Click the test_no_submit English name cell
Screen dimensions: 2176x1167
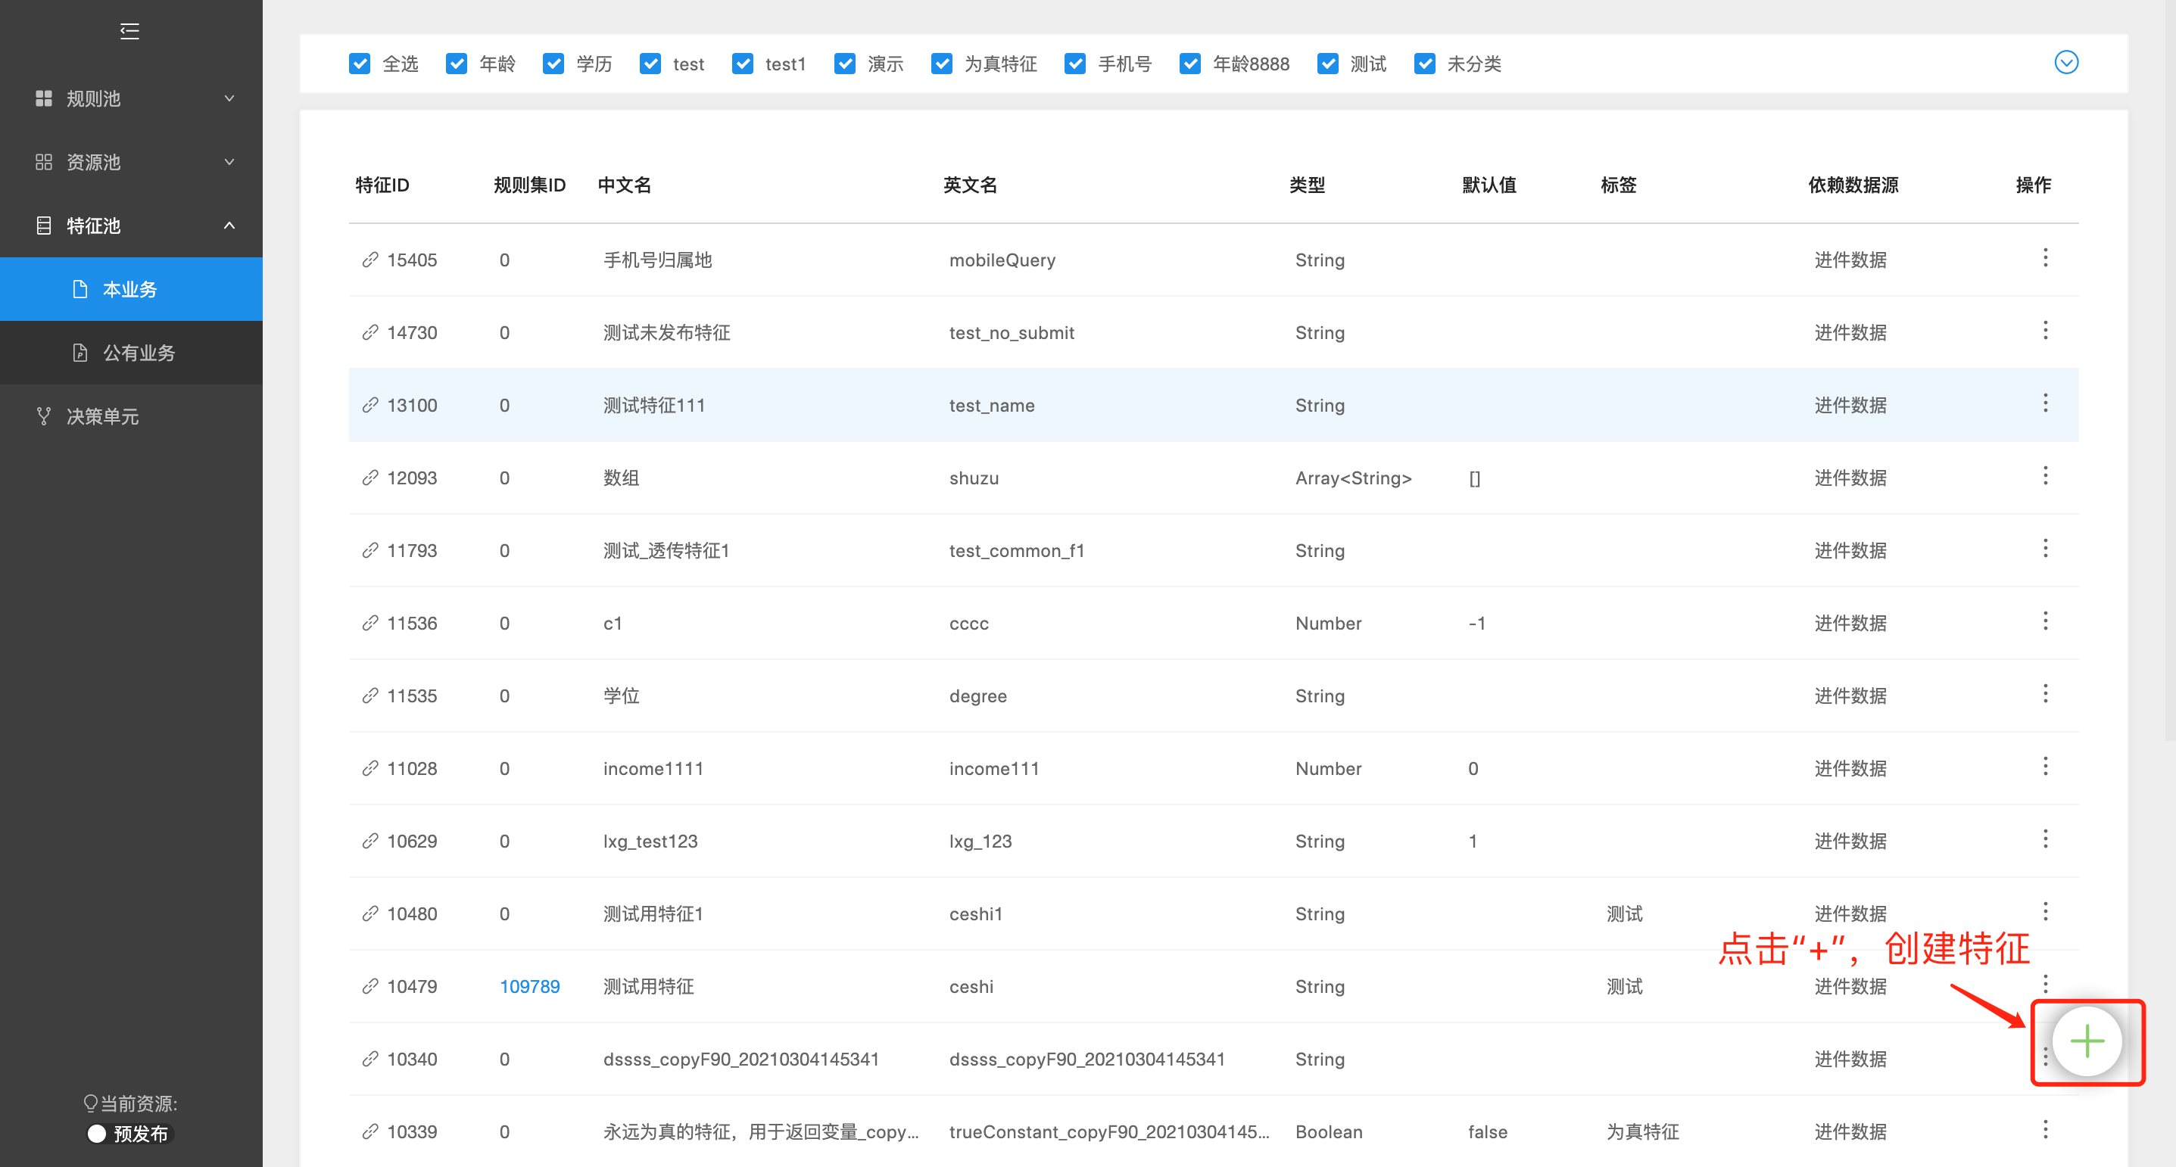(x=1012, y=333)
